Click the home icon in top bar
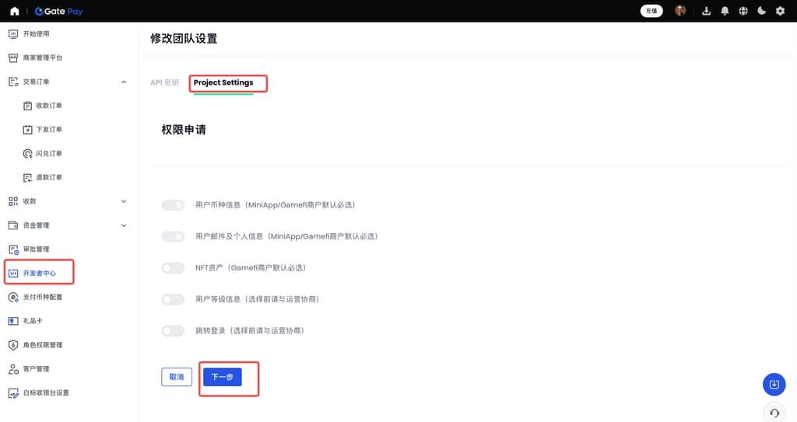 14,11
